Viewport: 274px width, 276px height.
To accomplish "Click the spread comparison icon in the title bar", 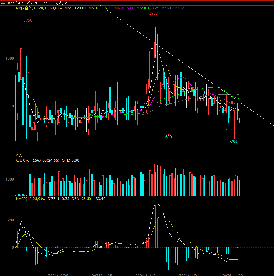I will (x=3, y=2).
